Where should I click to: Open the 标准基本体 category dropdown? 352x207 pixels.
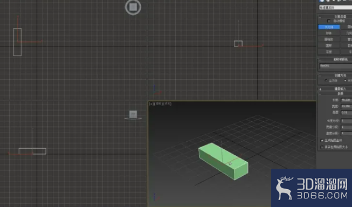tap(335, 8)
